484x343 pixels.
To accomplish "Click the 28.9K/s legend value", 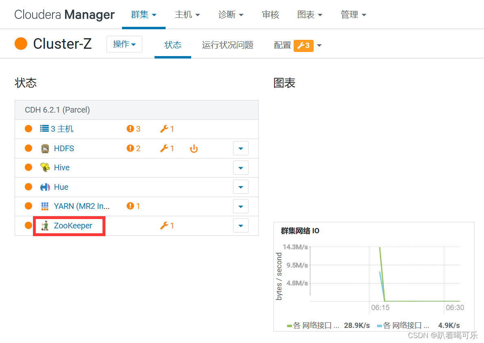I will (357, 326).
